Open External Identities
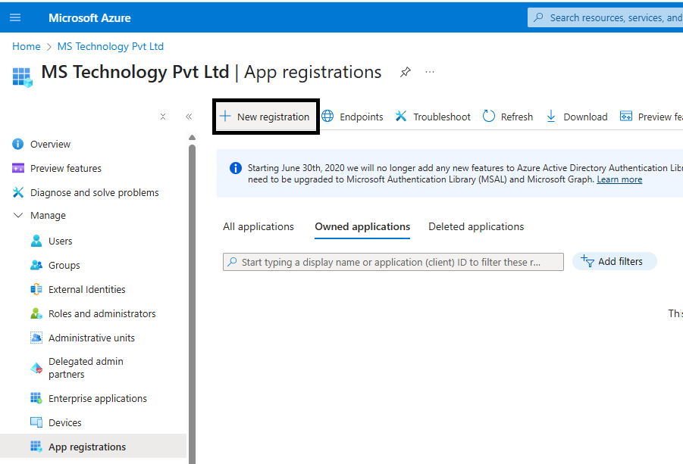 pos(87,288)
